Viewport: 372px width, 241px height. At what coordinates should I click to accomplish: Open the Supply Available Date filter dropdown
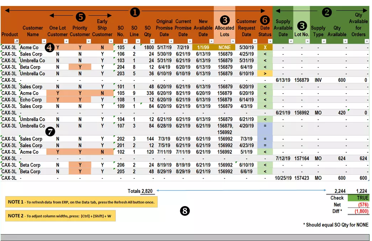point(291,41)
